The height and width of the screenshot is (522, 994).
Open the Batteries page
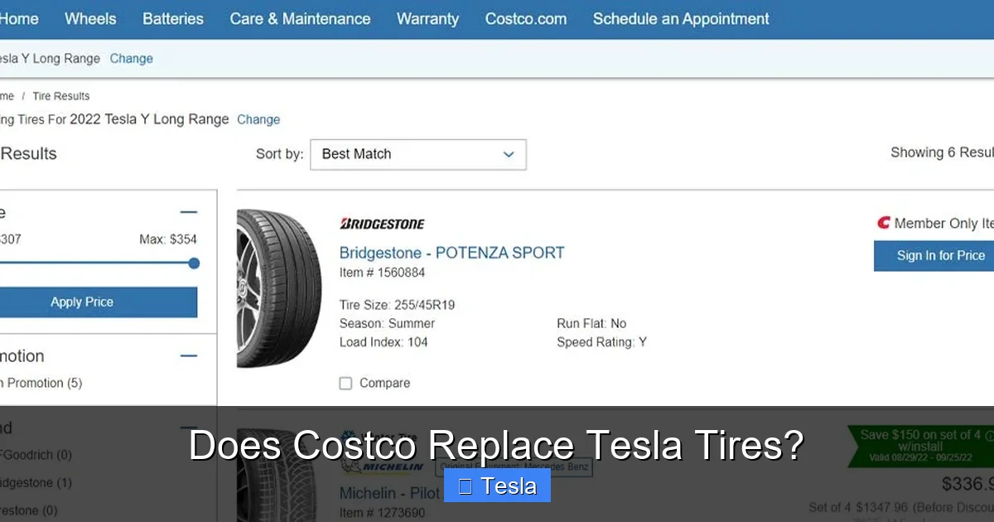tap(172, 18)
